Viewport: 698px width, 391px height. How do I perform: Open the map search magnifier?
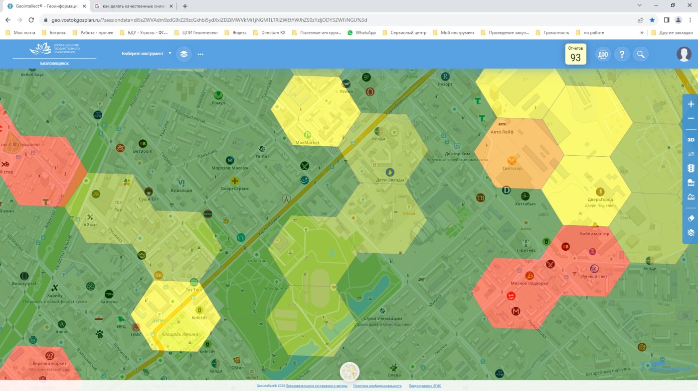coord(641,54)
